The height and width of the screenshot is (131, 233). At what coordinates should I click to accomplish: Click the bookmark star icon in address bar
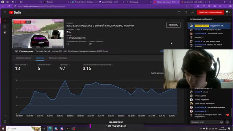pyautogui.click(x=191, y=6)
